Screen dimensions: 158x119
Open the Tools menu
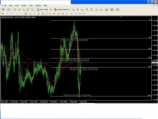(x=31, y=6)
